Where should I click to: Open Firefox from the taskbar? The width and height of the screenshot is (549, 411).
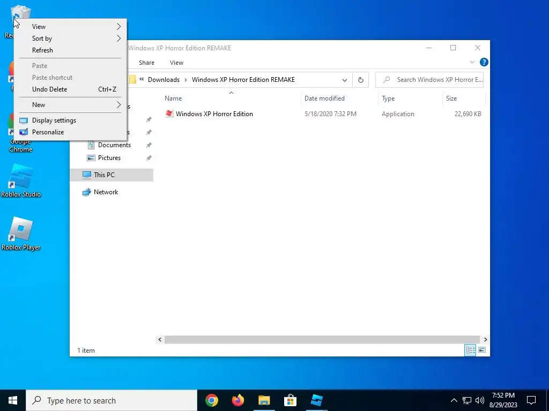(238, 400)
